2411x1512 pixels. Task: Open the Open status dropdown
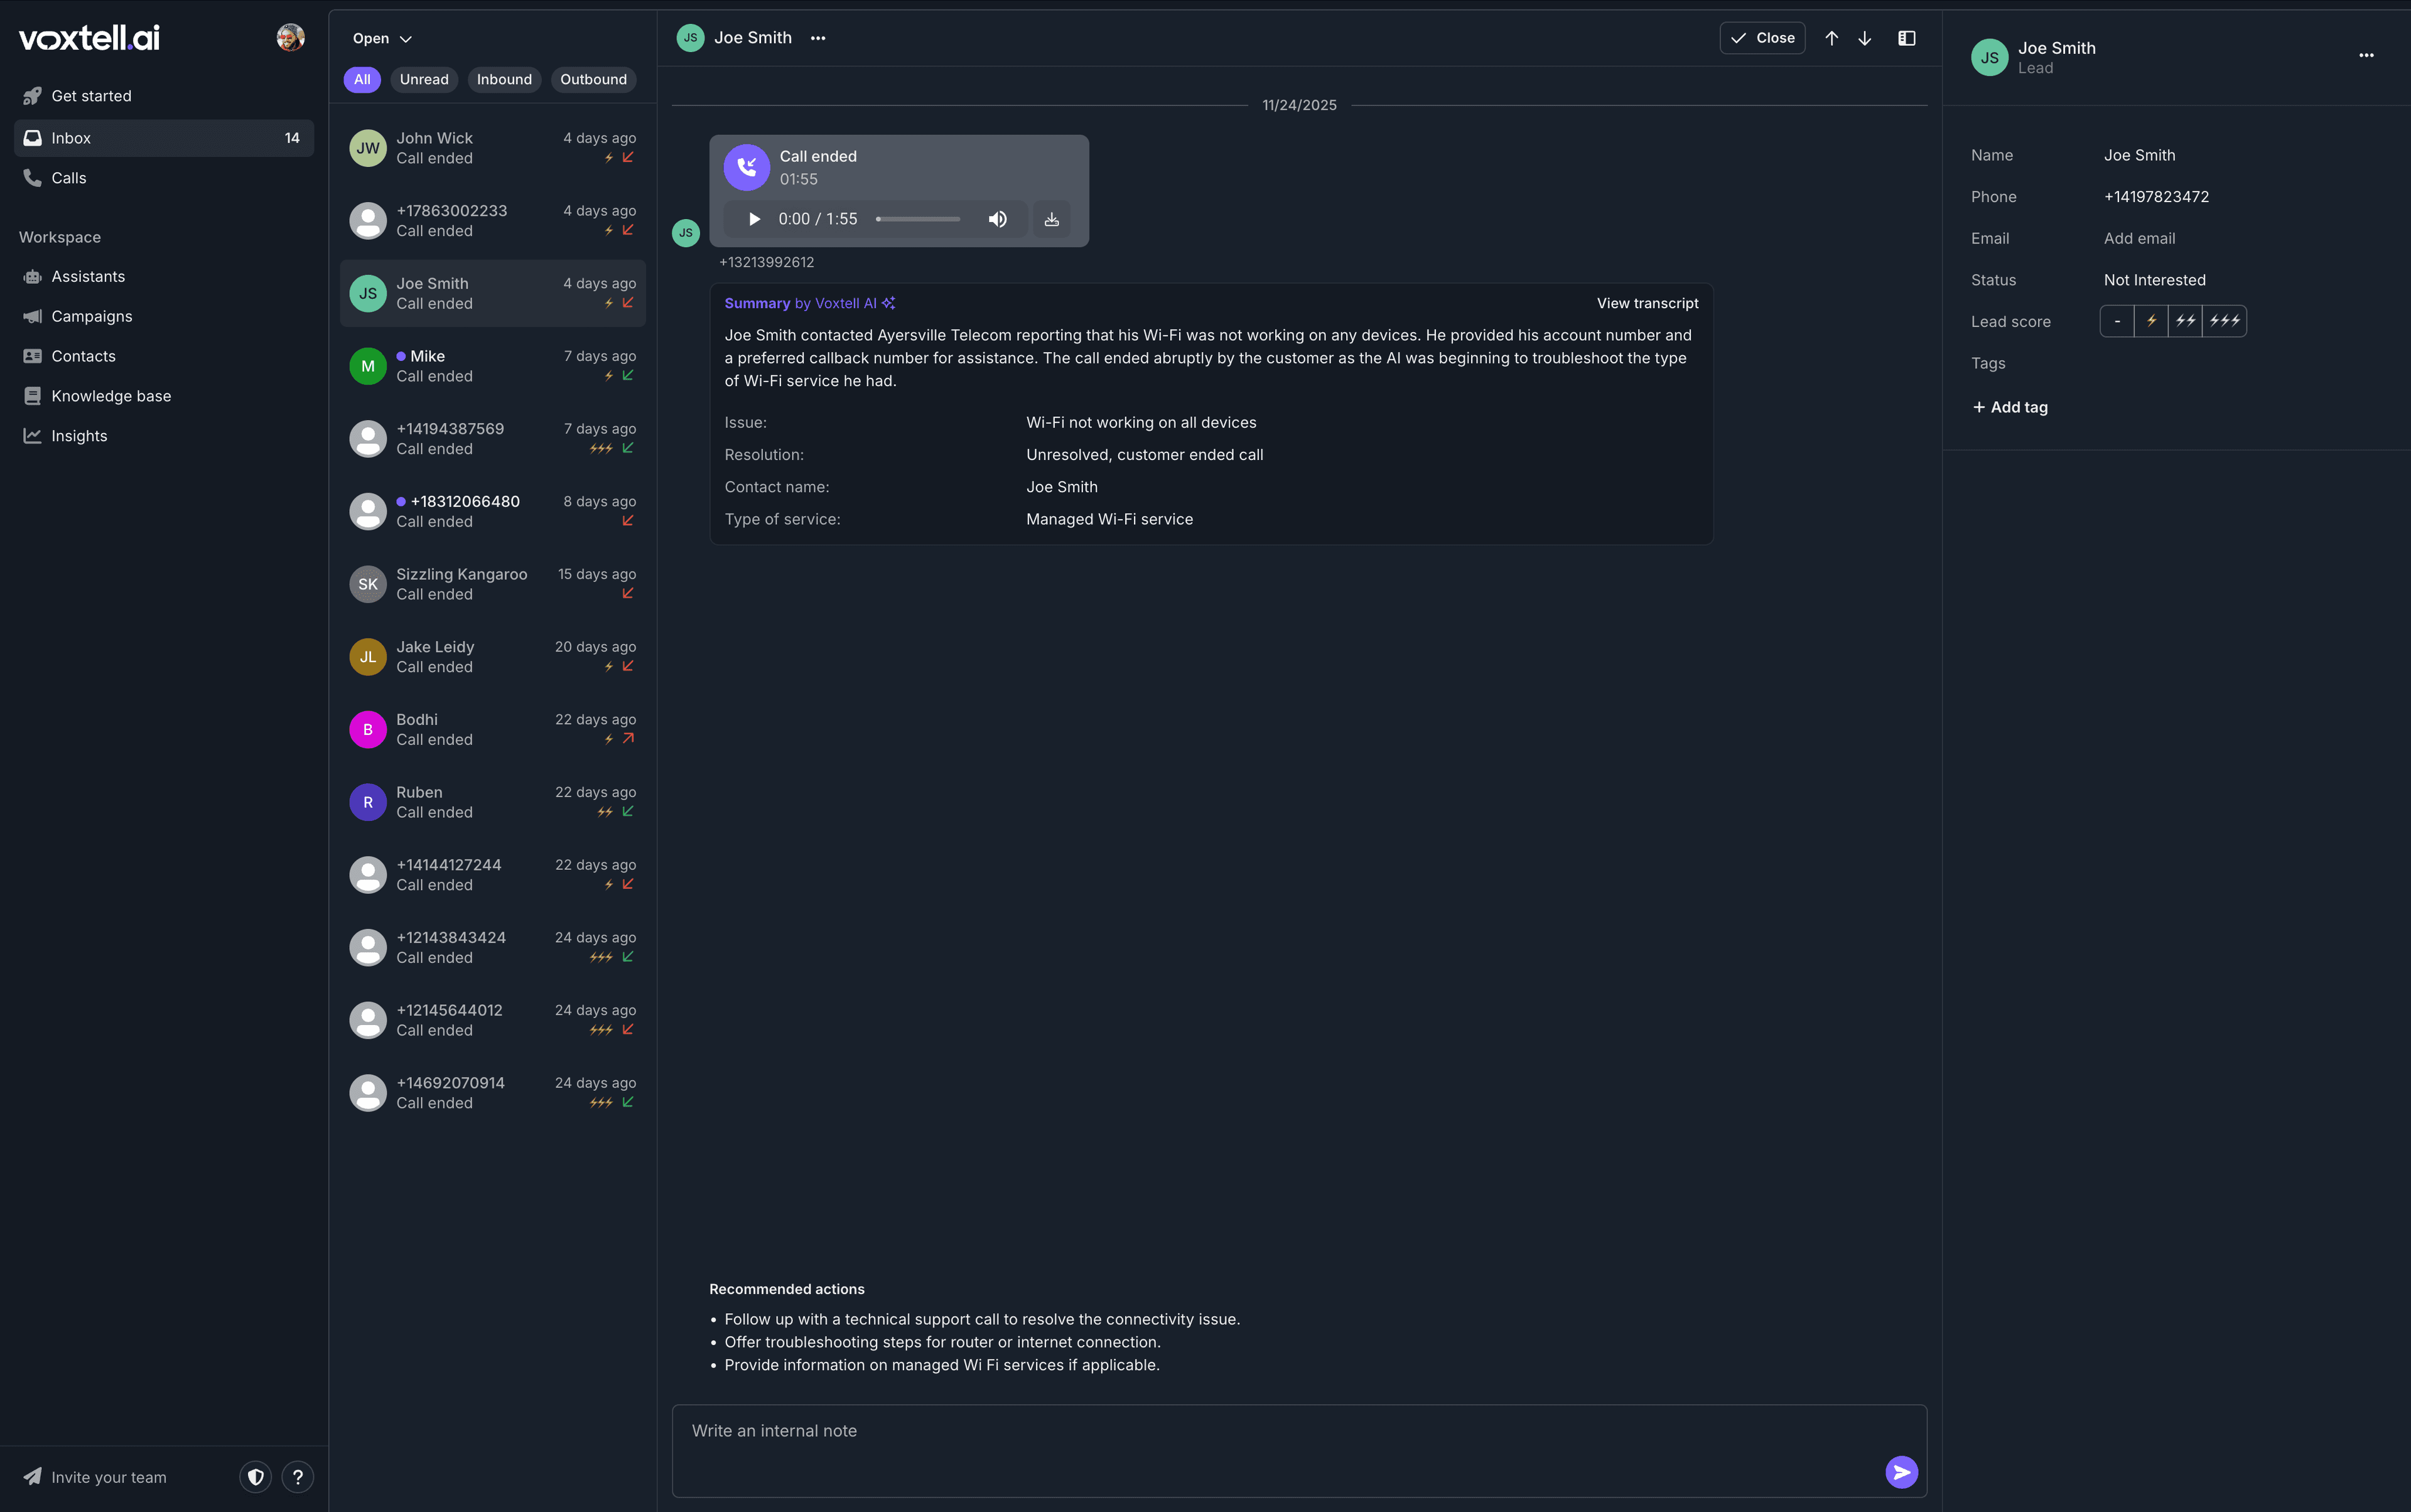coord(379,38)
